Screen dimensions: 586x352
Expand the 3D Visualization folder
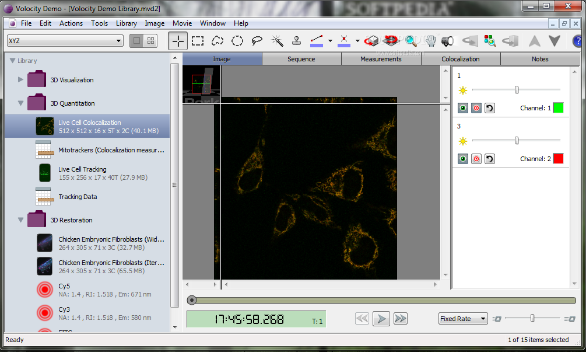[x=20, y=79]
